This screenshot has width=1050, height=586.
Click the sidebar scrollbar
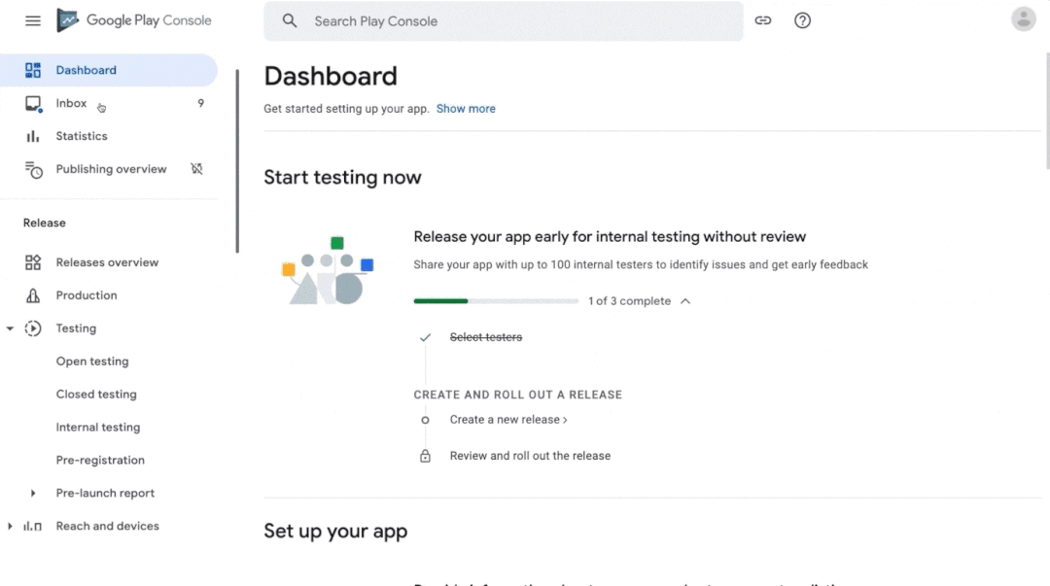[x=237, y=160]
